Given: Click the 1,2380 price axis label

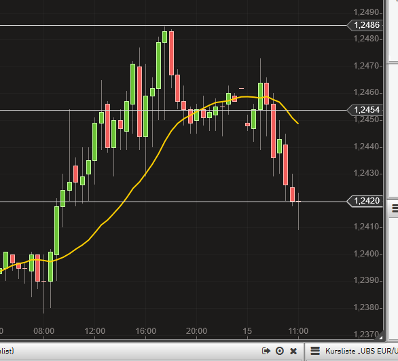Looking at the screenshot, I should click(366, 307).
